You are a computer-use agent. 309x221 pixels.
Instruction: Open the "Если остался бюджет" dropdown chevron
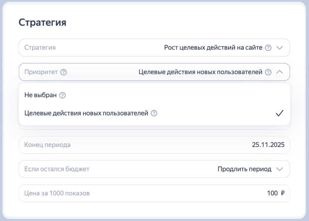coord(279,169)
